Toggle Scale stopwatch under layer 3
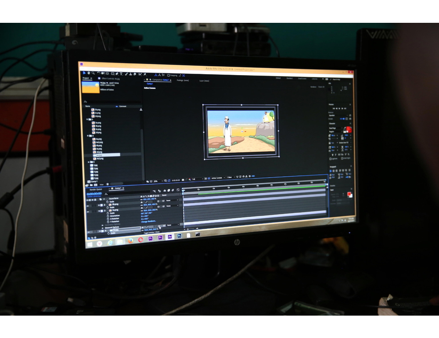Viewport: 439px width, 338px height. click(108, 213)
